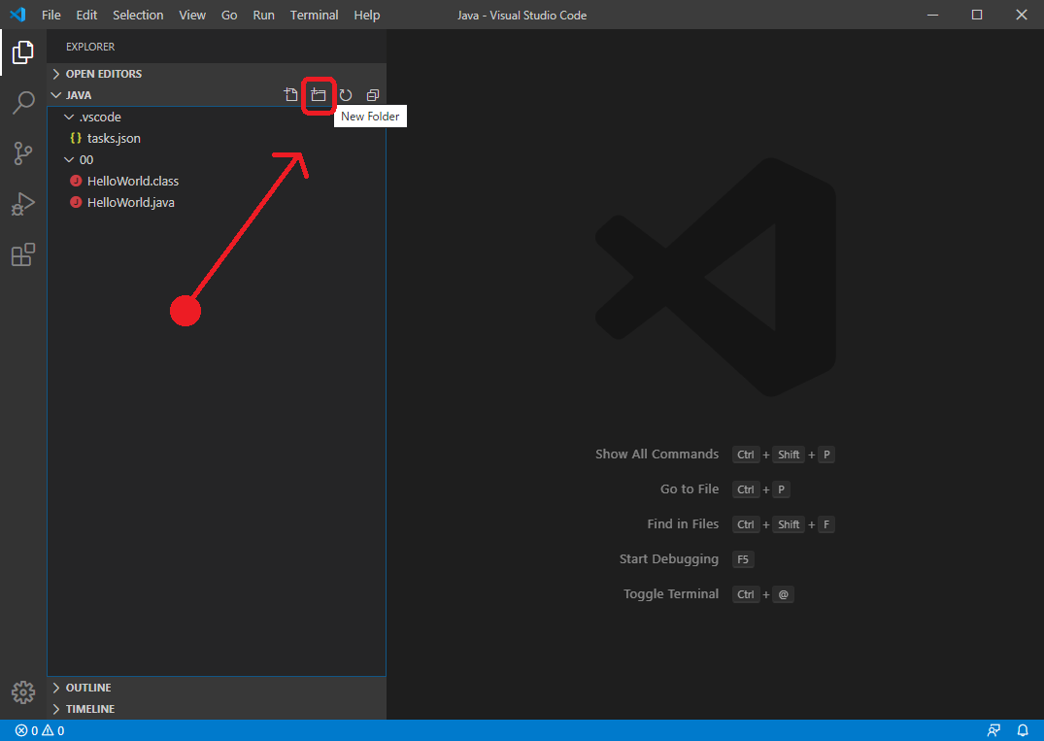Click the New File icon in JAVA header

click(x=291, y=95)
